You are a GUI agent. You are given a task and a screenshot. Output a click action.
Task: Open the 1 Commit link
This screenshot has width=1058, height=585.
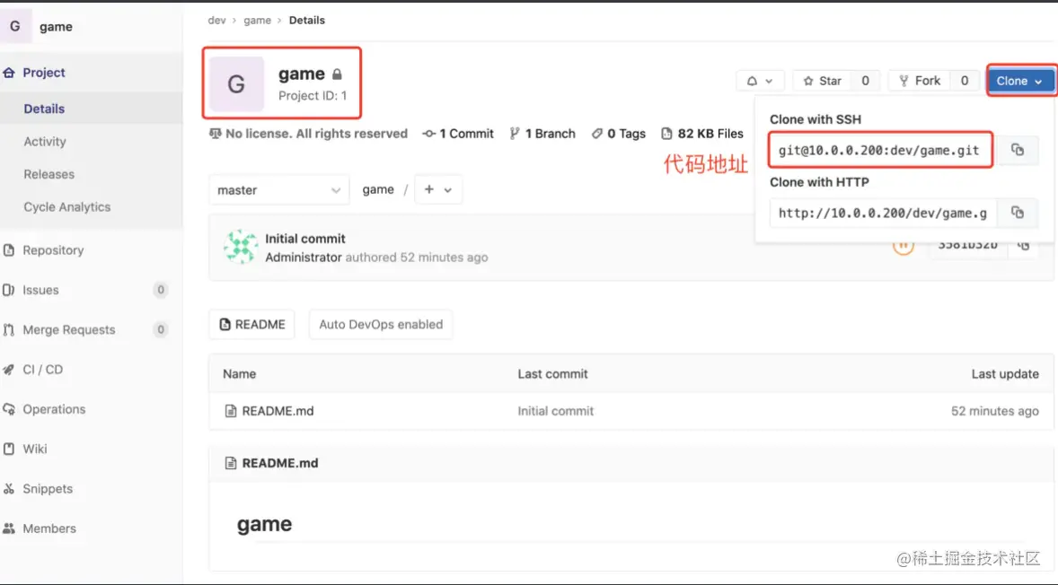click(458, 134)
